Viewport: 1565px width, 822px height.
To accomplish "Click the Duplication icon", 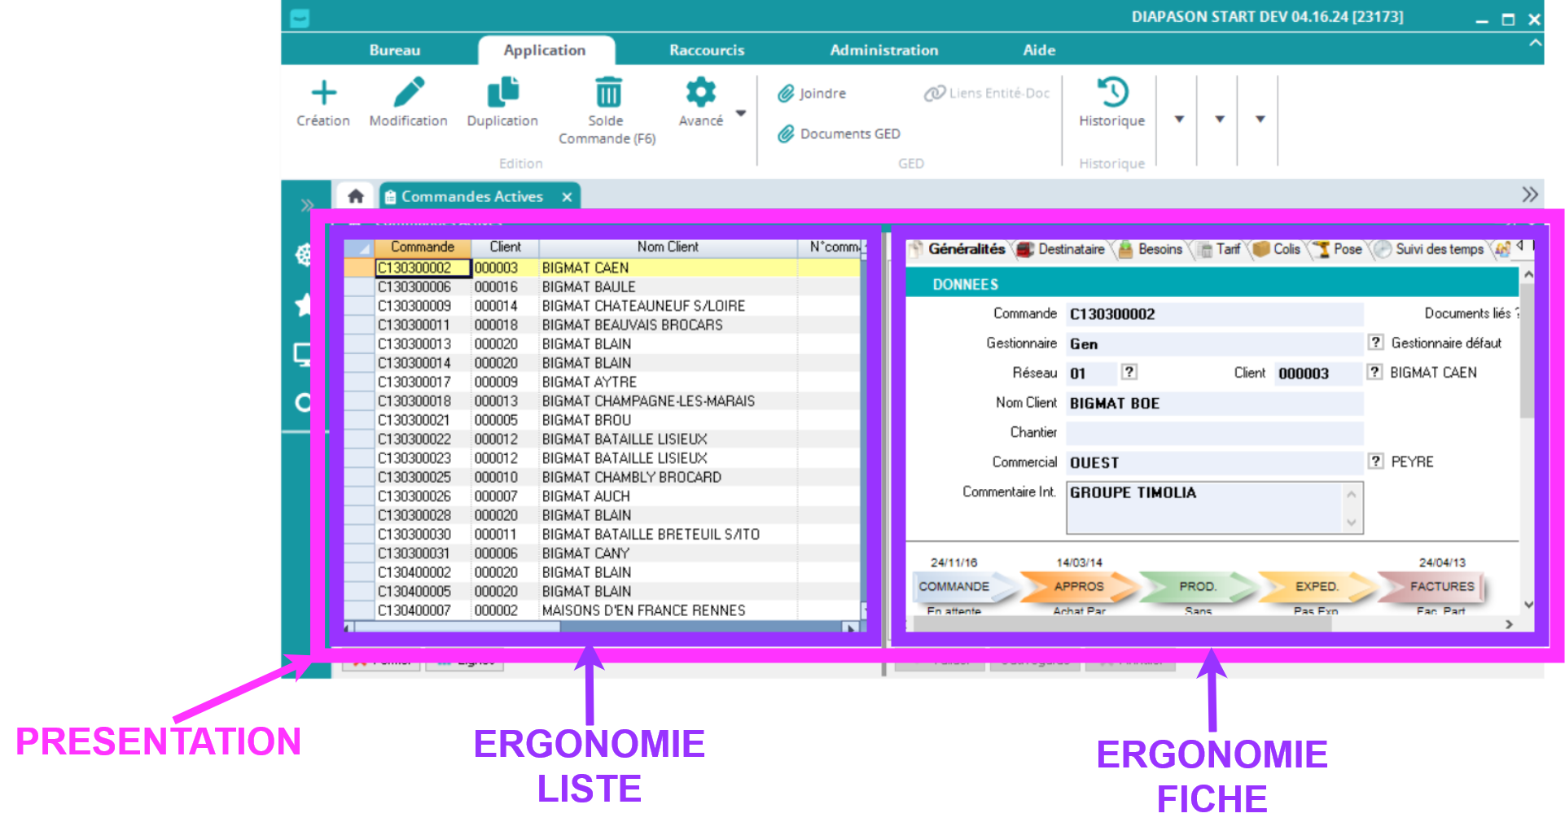I will (x=502, y=93).
